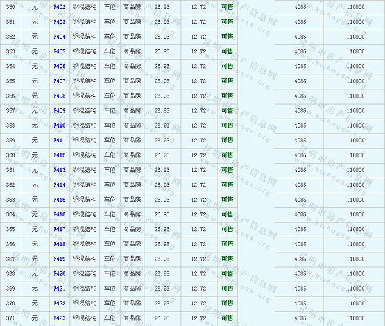Click 可售 status in row 361
Image resolution: width=385 pixels, height=326 pixels.
tap(227, 170)
